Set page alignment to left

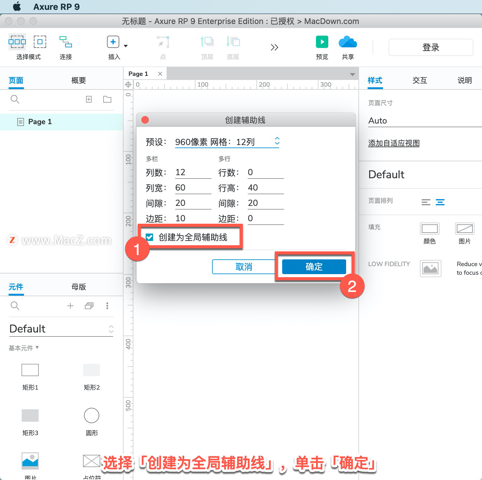pyautogui.click(x=426, y=202)
